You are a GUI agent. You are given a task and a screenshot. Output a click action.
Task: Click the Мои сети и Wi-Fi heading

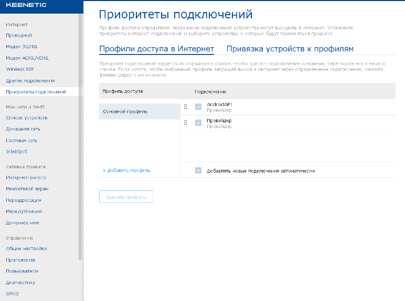click(x=25, y=107)
